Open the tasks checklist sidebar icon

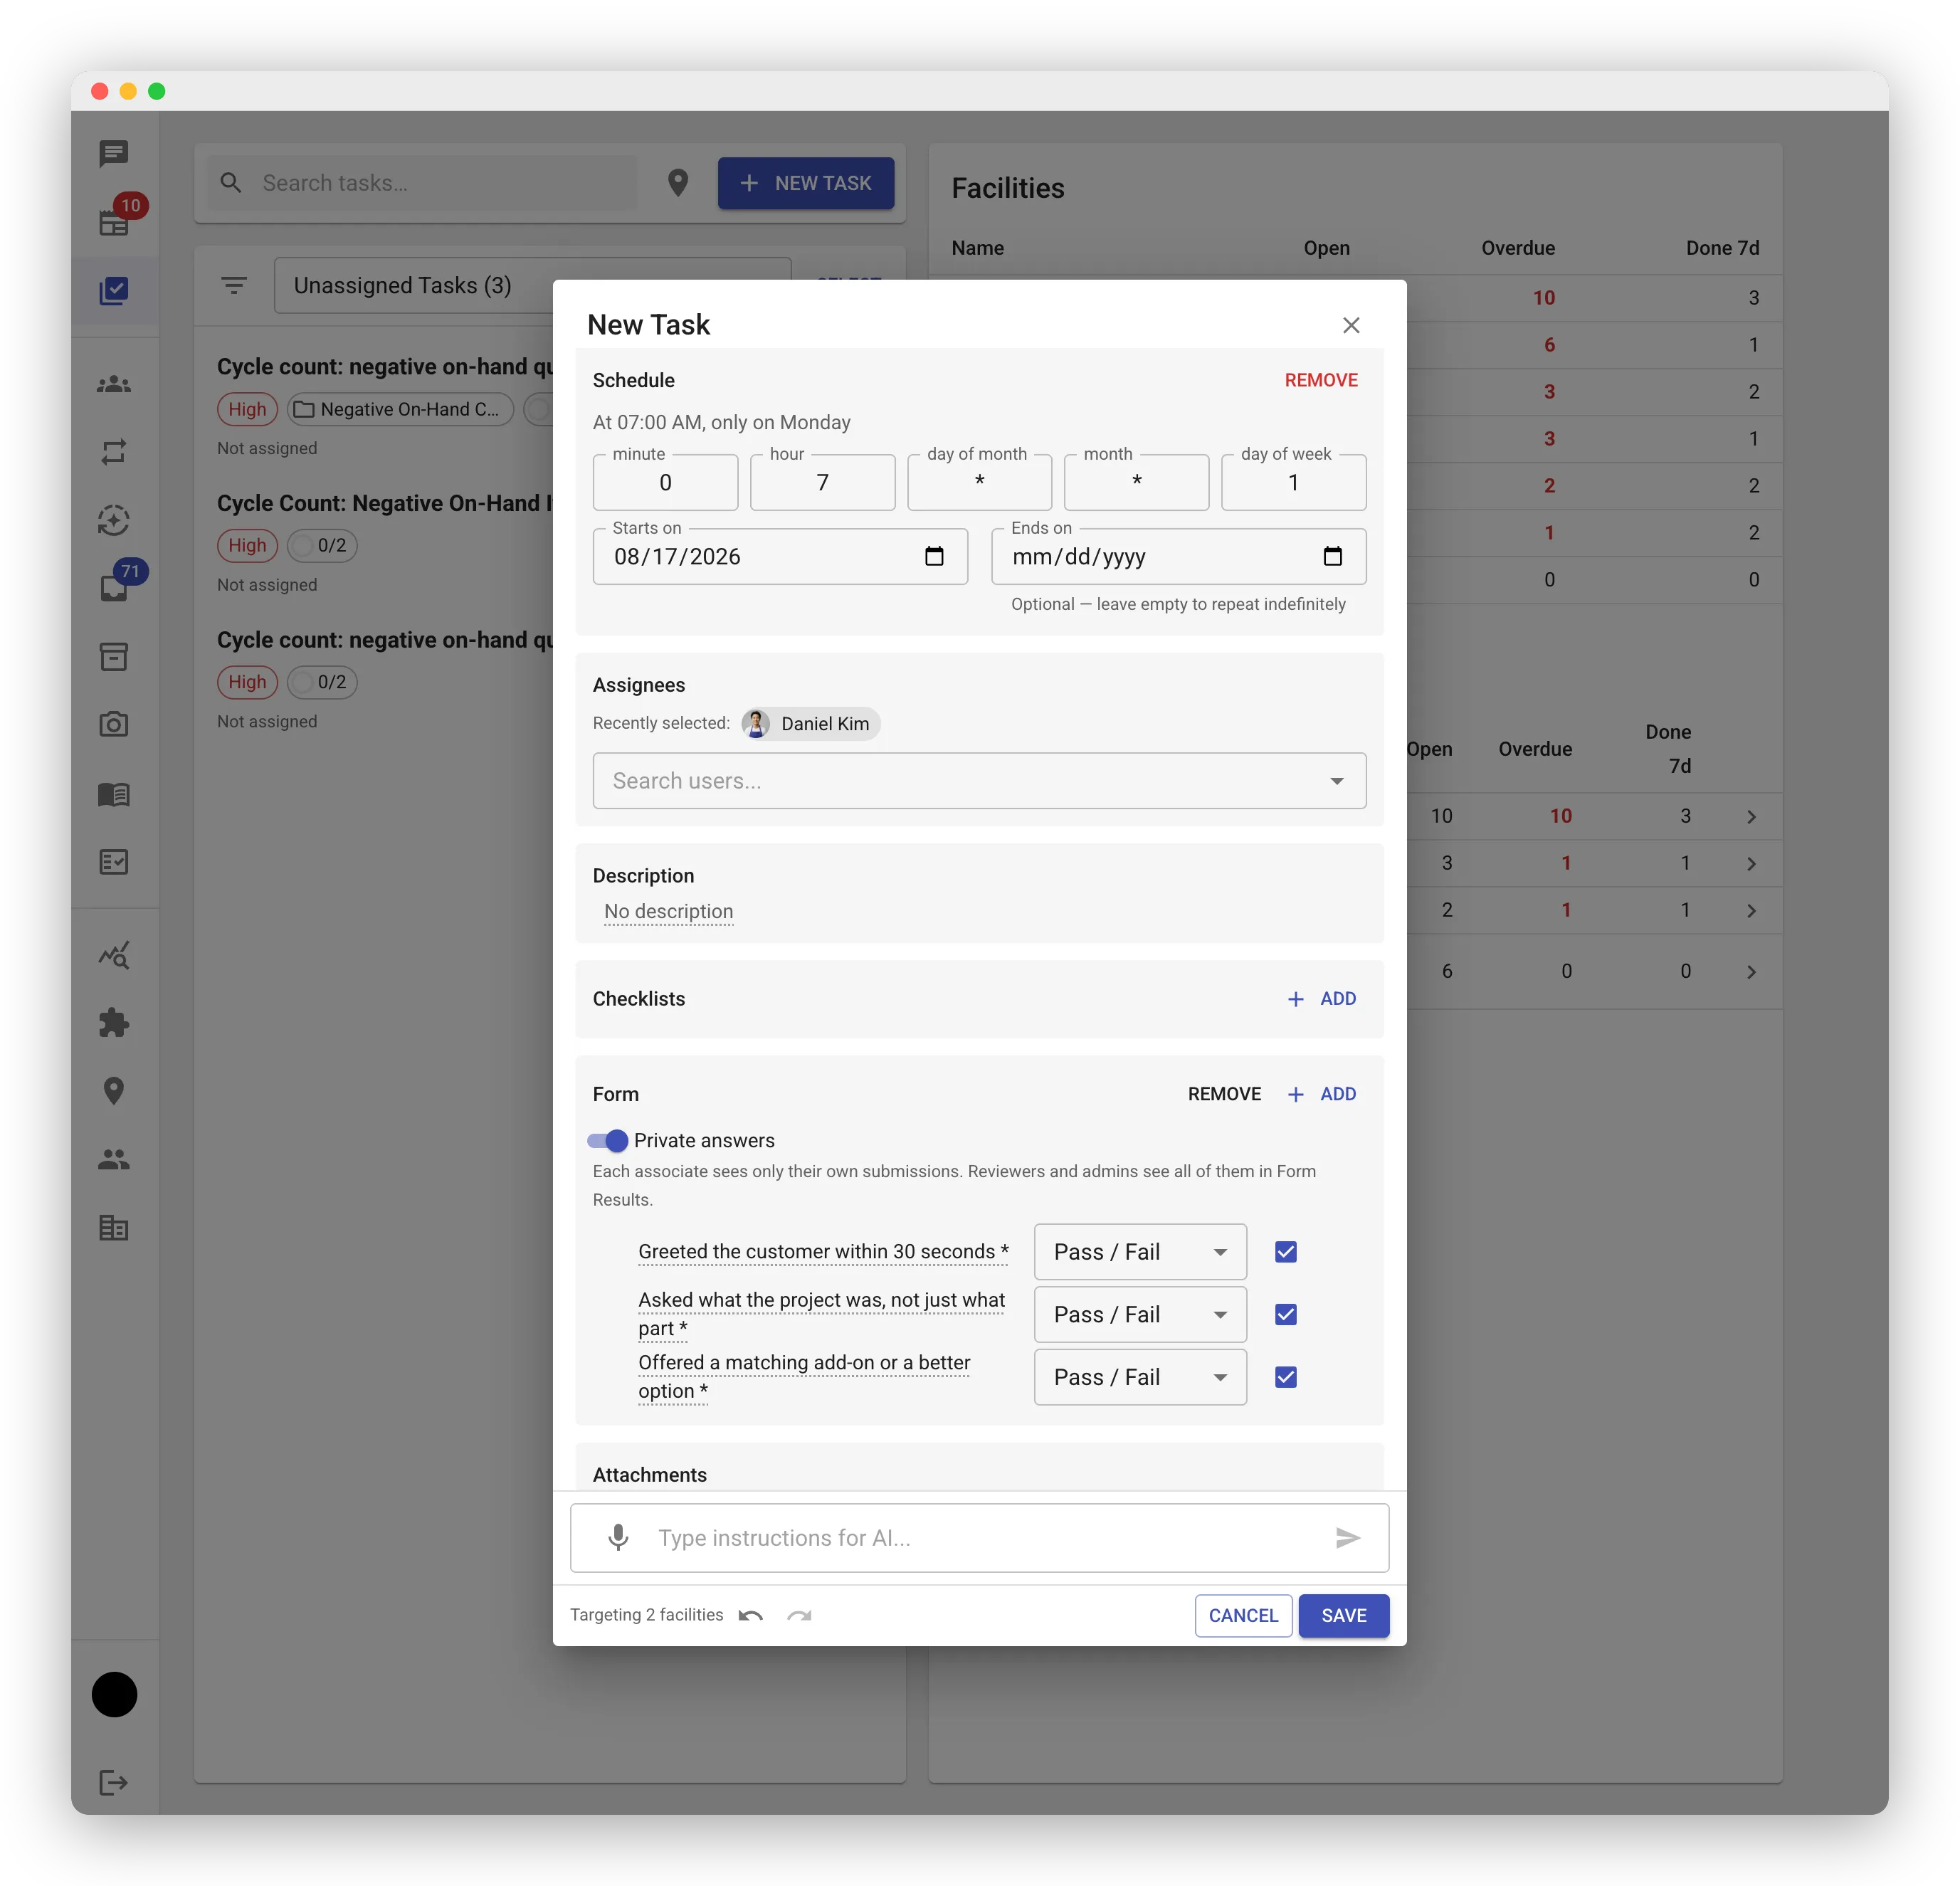[x=114, y=291]
